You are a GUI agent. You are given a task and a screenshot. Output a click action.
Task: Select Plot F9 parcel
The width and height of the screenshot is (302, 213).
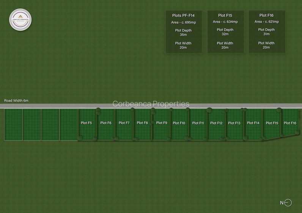click(x=162, y=123)
